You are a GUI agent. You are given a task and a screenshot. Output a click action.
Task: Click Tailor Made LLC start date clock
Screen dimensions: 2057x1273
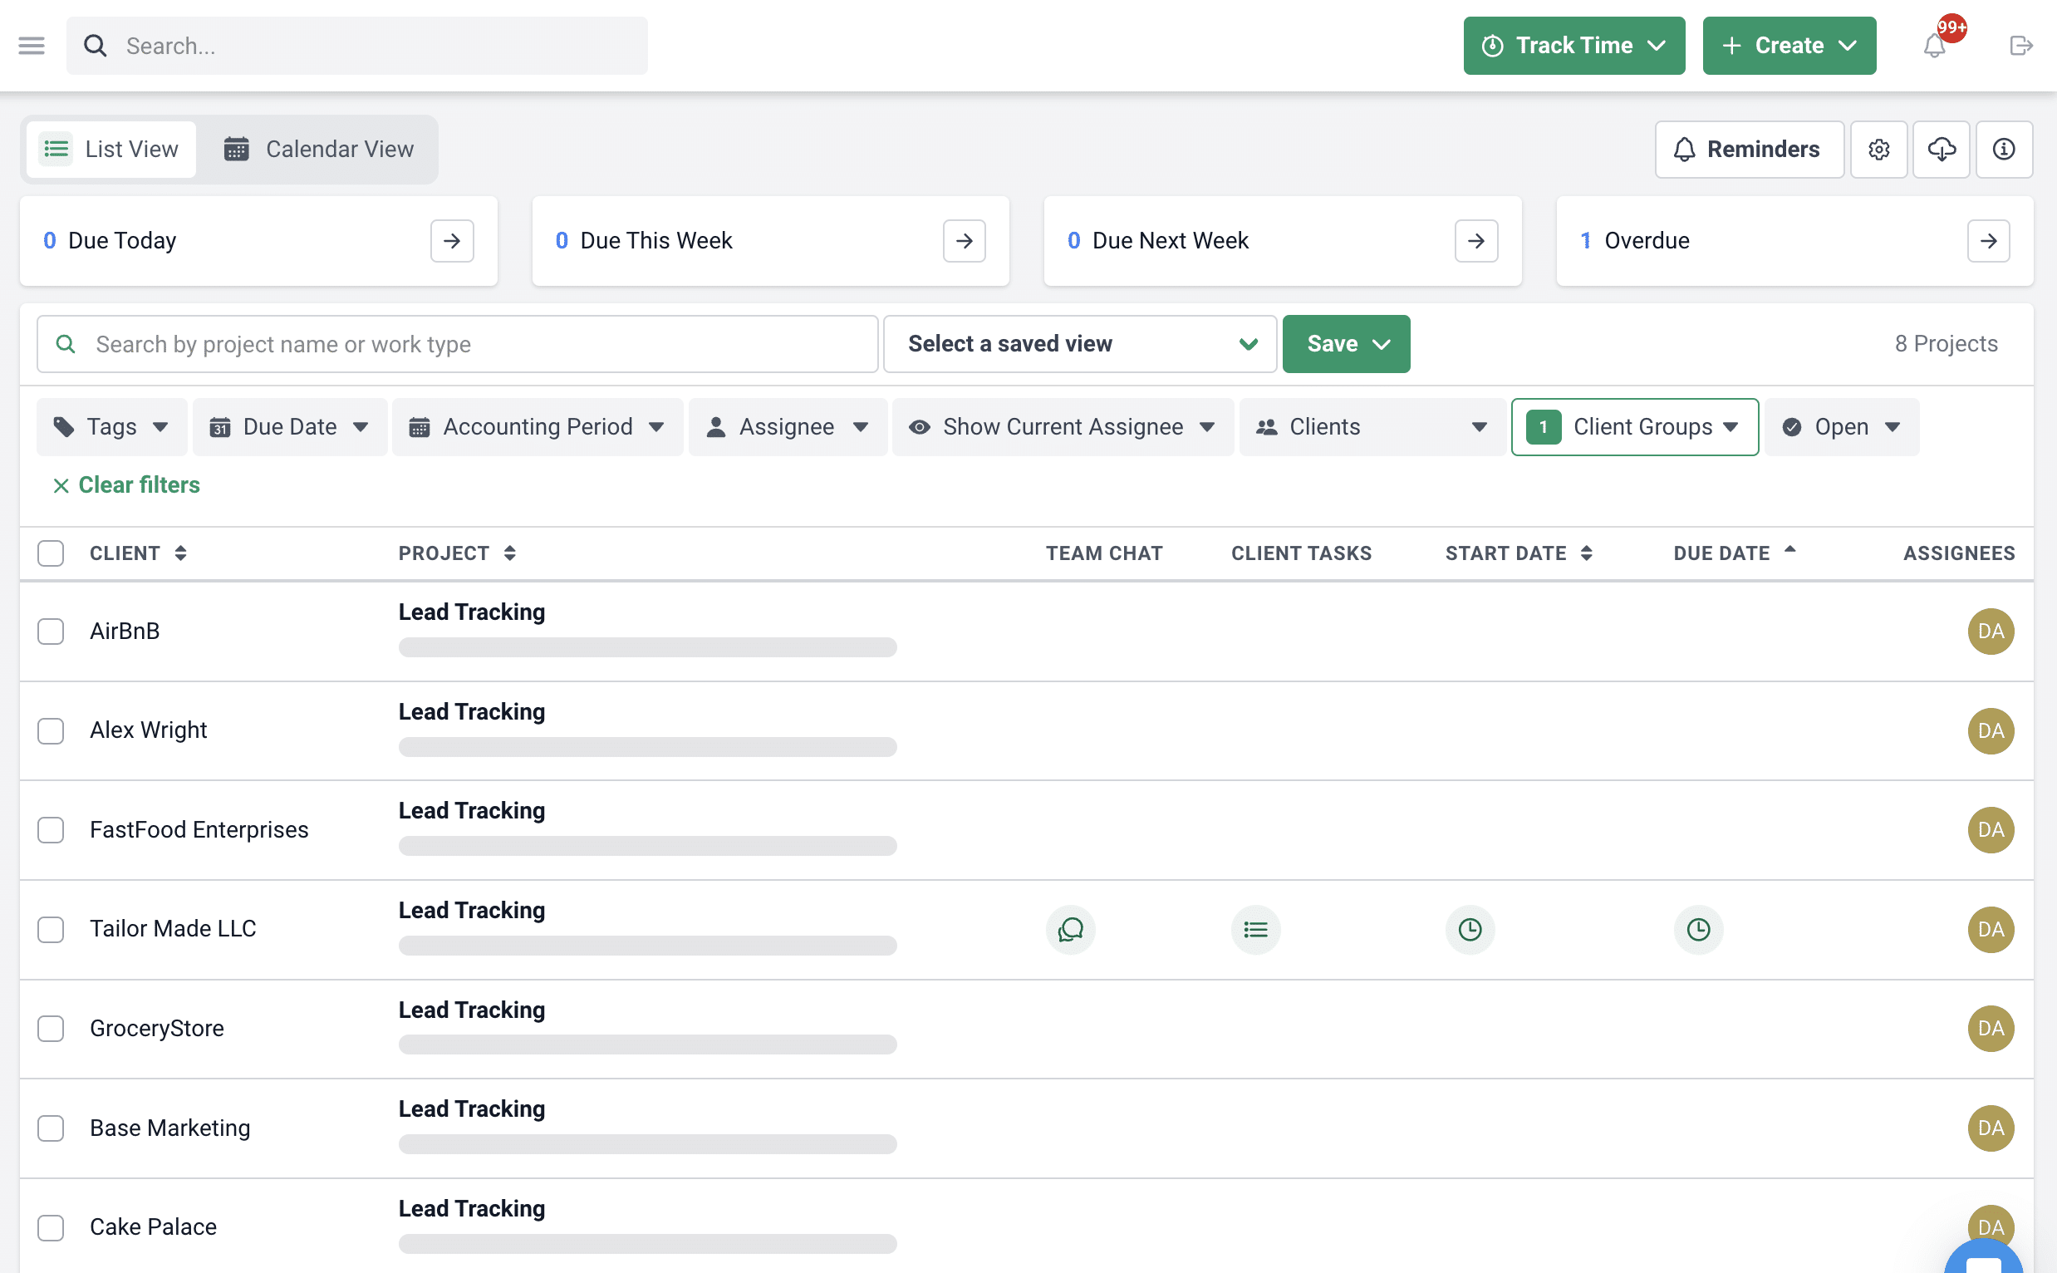(x=1470, y=930)
